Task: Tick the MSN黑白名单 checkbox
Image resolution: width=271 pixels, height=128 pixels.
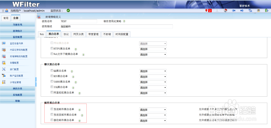Action: [x=52, y=76]
